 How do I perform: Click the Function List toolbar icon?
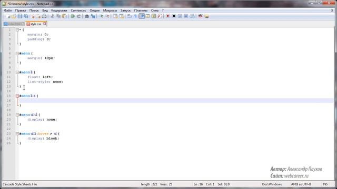(x=160, y=16)
